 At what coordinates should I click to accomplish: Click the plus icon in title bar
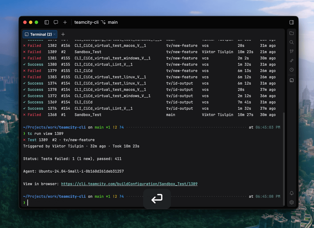pos(65,23)
